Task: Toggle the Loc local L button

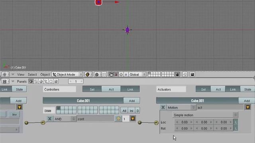Action: 235,122
